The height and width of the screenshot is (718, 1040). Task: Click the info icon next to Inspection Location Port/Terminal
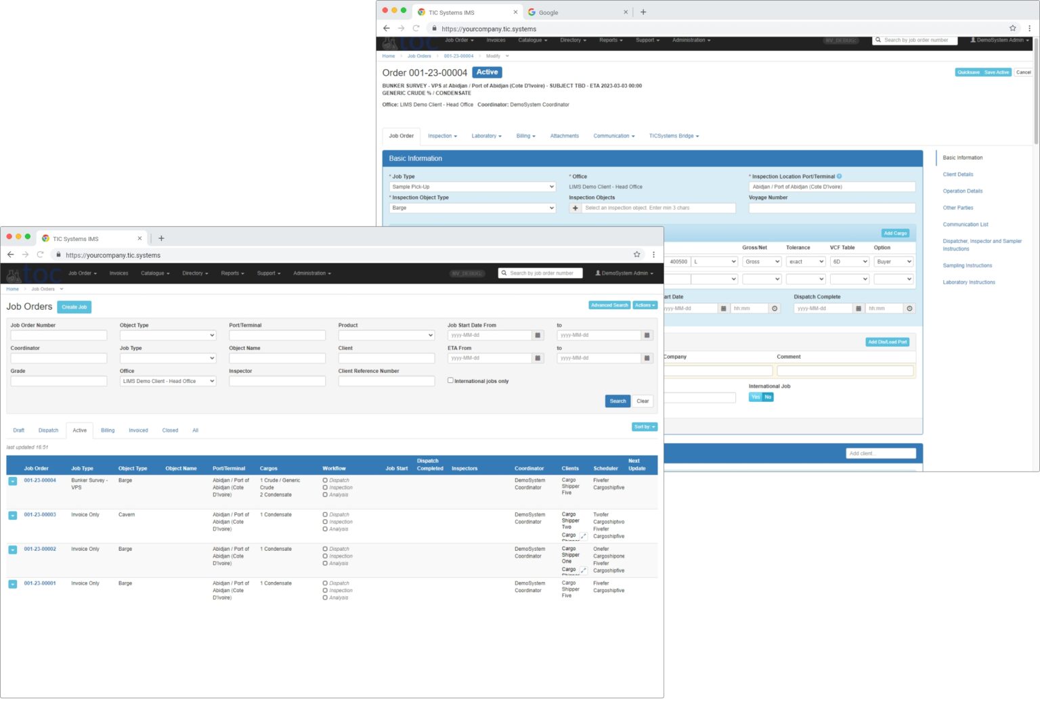pyautogui.click(x=840, y=177)
